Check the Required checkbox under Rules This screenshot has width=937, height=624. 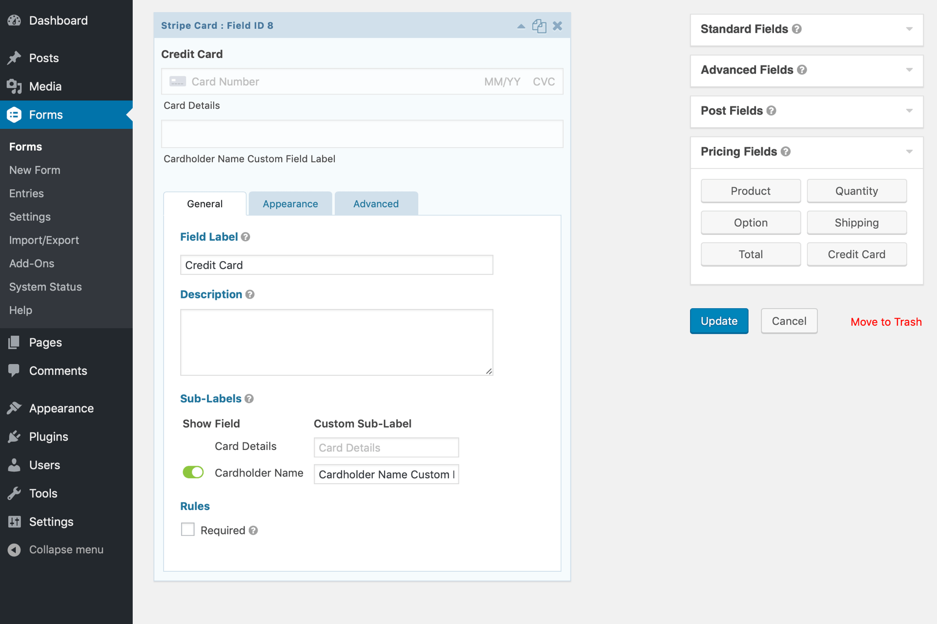coord(188,529)
